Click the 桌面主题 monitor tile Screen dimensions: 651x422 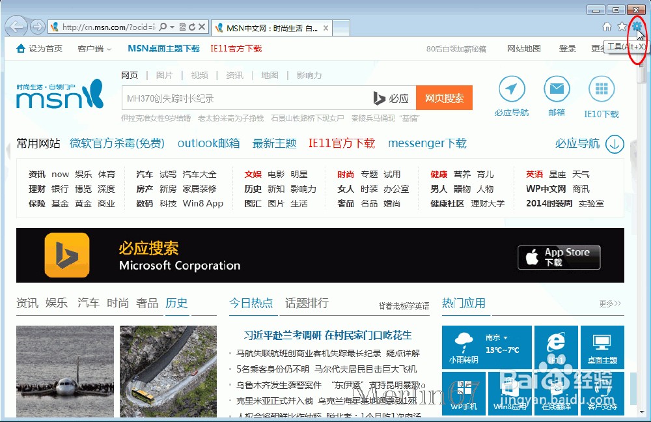click(602, 347)
